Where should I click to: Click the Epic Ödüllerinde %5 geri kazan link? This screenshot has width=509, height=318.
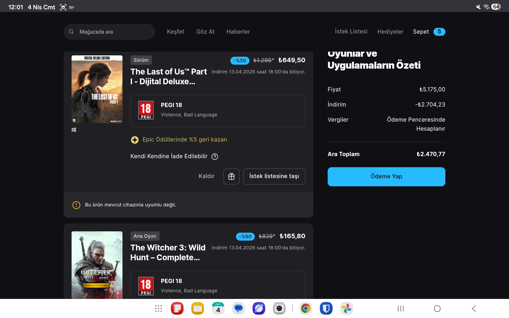[x=185, y=140]
